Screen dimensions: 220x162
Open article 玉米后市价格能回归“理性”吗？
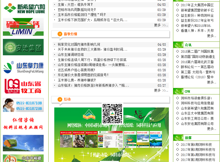[x=82, y=15]
